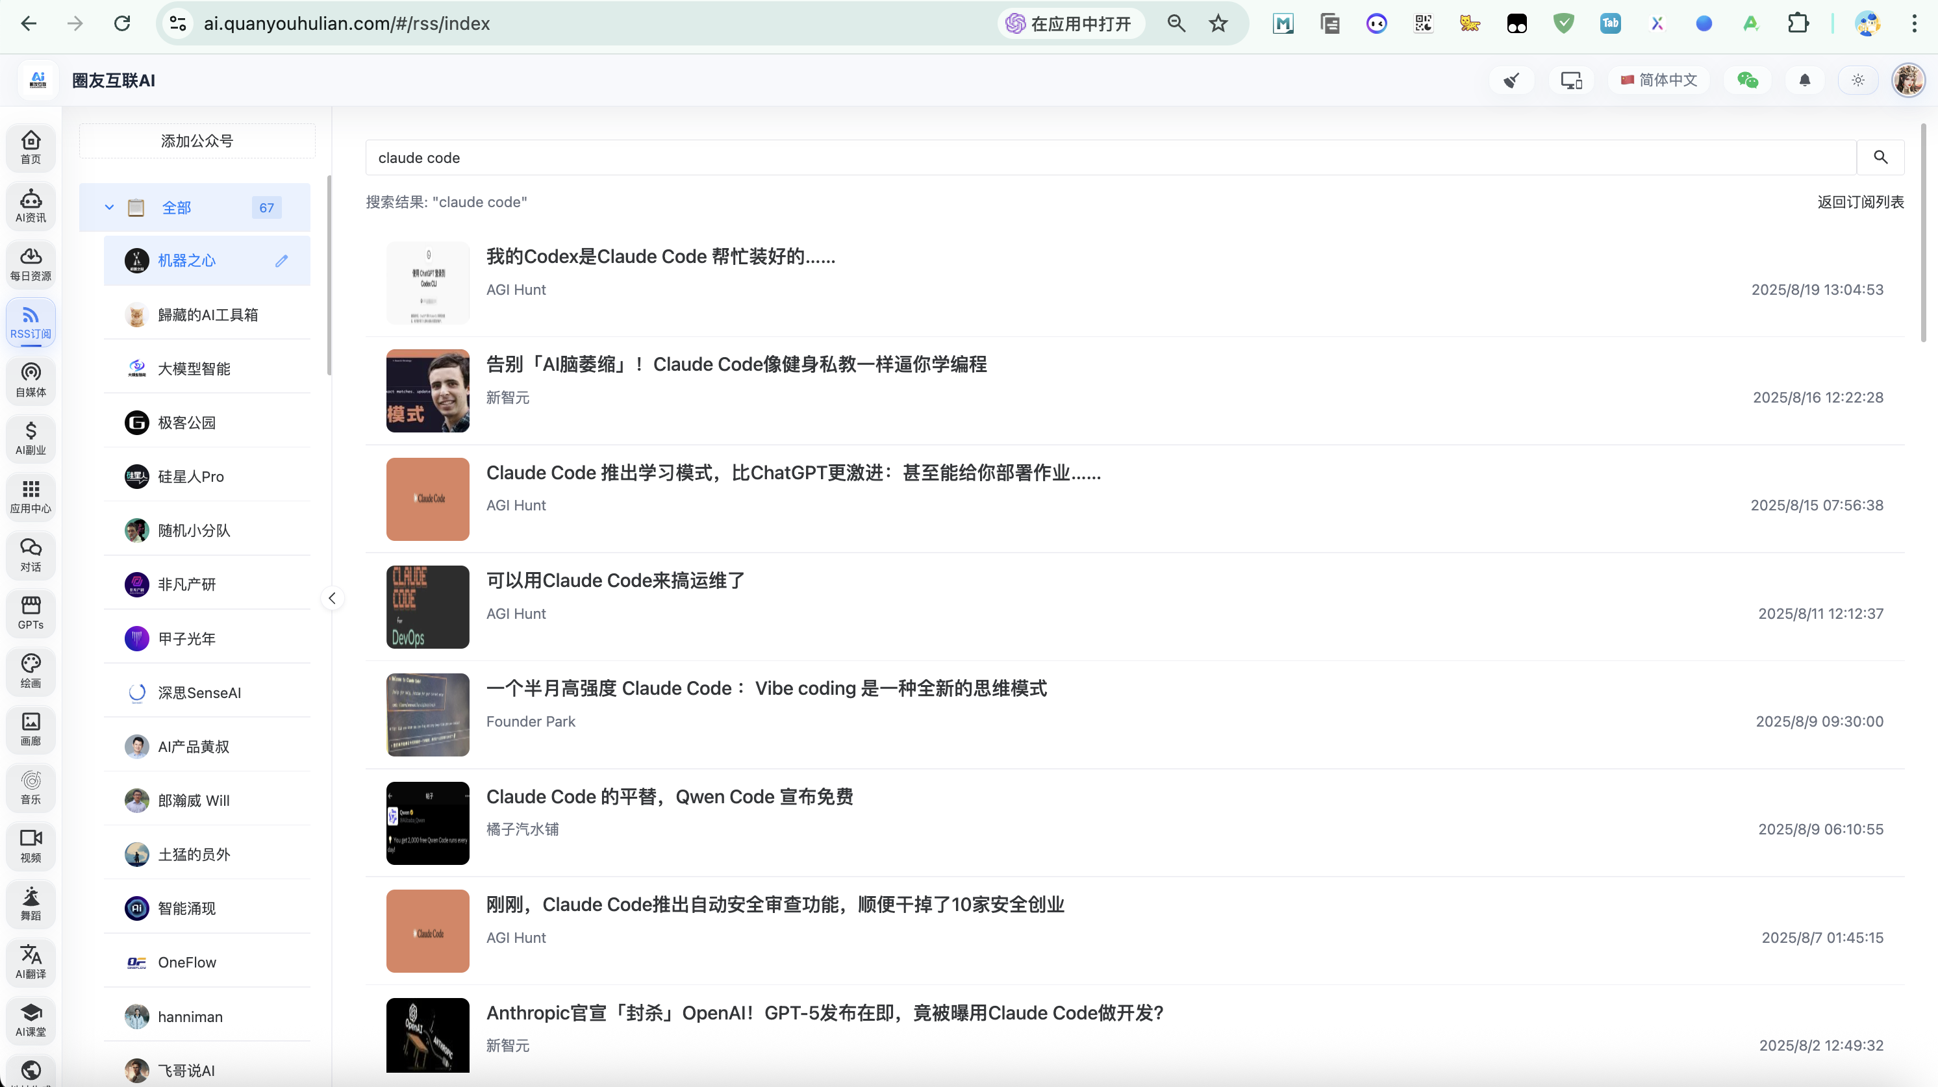This screenshot has width=1938, height=1087.
Task: Click the 在应用中打开 button in address bar
Action: (x=1070, y=23)
